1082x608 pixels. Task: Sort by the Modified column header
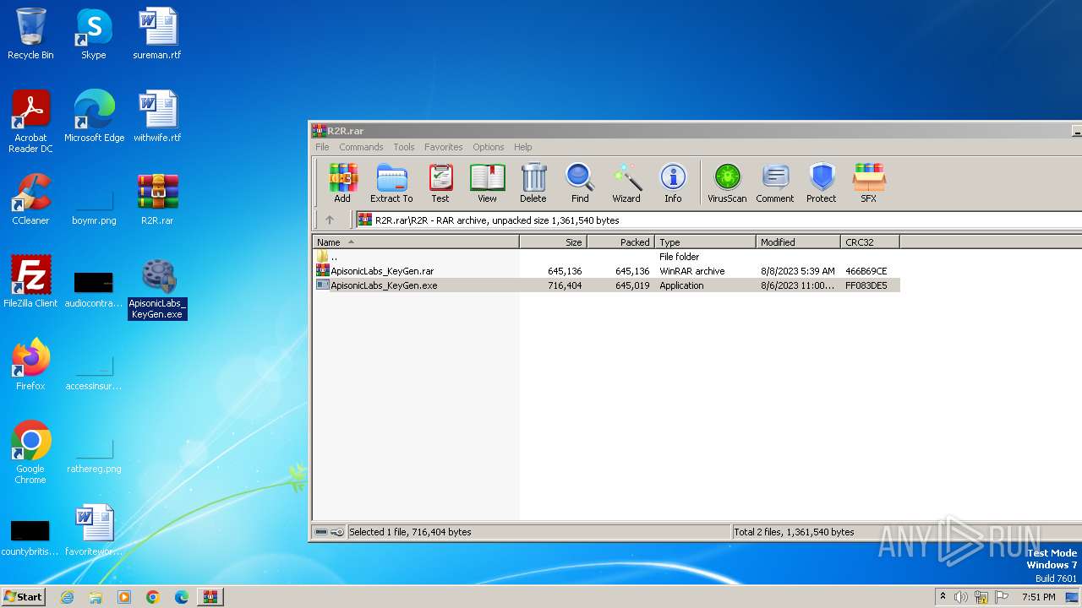pyautogui.click(x=799, y=242)
